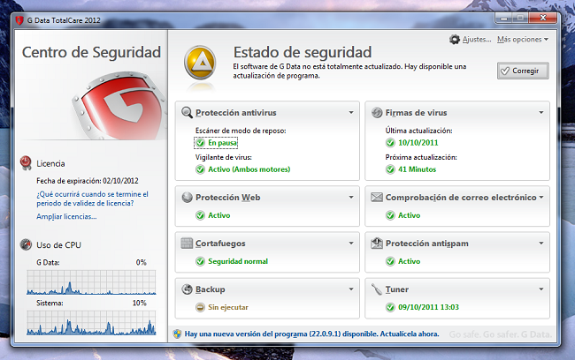Click the Protección antispam mail icon
The image size is (575, 360).
(377, 244)
